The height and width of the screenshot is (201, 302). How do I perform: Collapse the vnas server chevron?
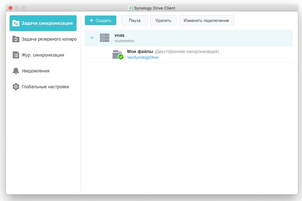click(92, 38)
